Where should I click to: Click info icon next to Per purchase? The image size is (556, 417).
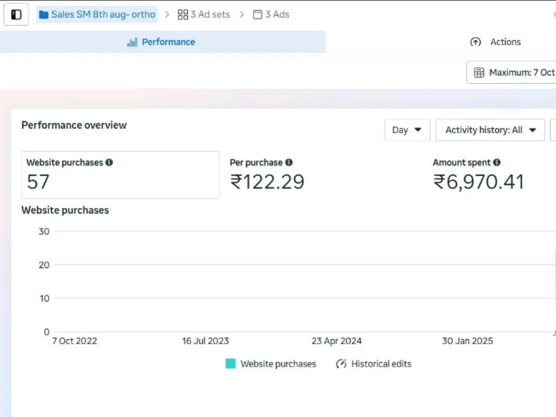[289, 163]
